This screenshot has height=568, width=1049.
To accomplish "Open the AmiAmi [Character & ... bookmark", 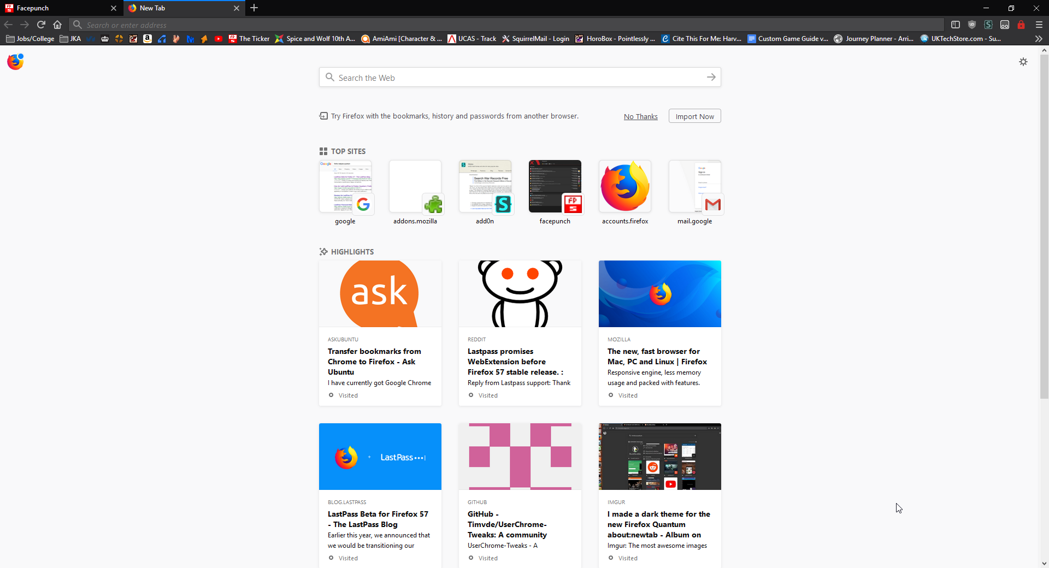I will click(x=402, y=39).
